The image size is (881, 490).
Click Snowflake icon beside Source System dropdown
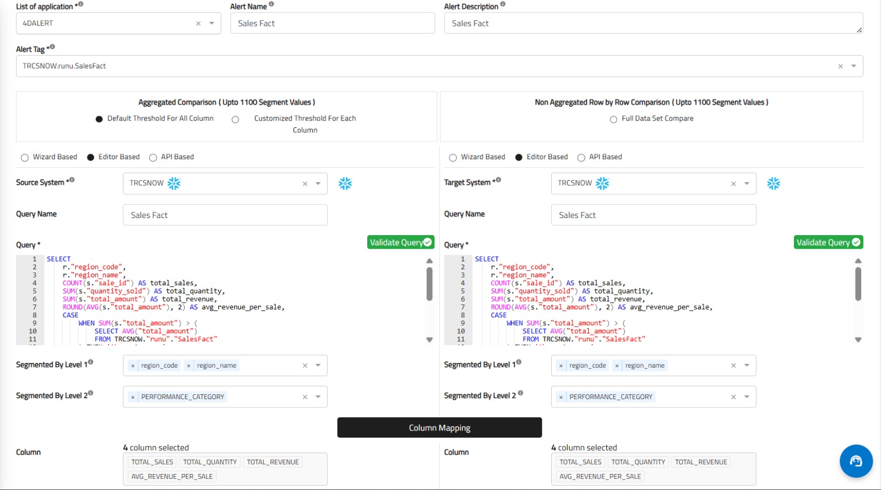point(345,184)
